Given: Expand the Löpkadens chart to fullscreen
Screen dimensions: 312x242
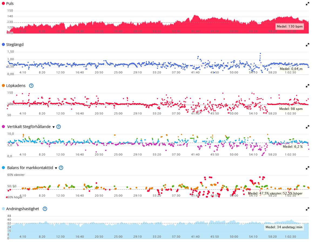Looking at the screenshot, I should click(307, 86).
